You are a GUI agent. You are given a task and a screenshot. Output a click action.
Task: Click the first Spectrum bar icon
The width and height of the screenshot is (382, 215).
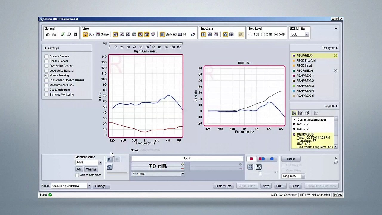203,35
